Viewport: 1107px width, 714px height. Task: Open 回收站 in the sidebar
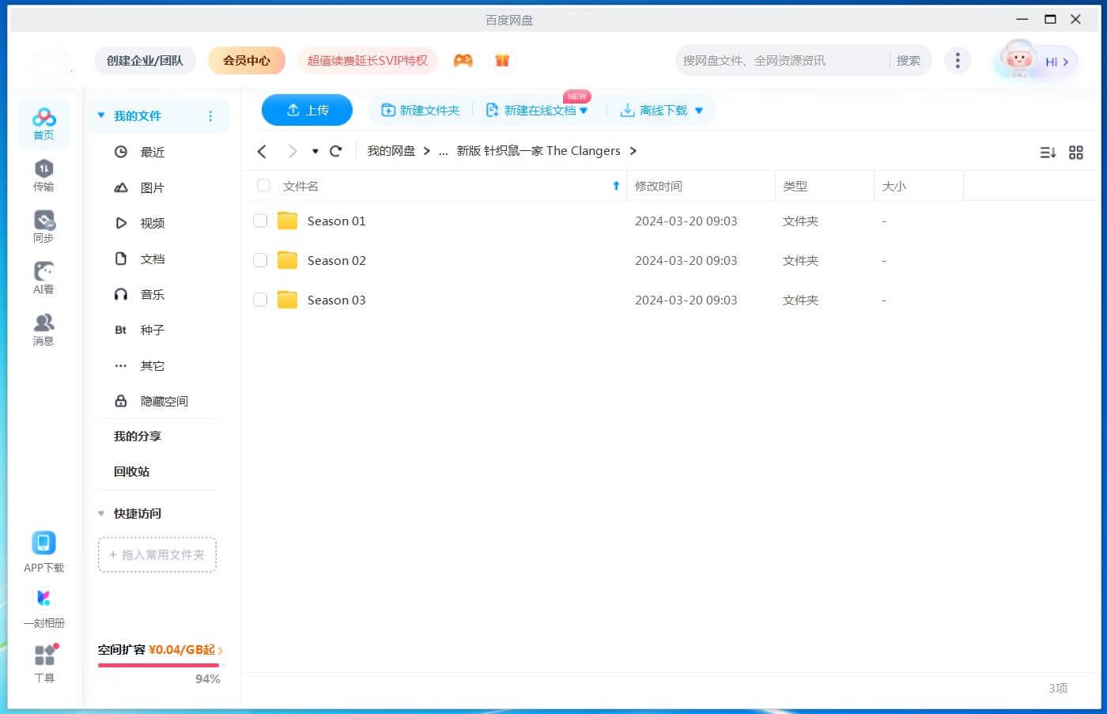(131, 471)
